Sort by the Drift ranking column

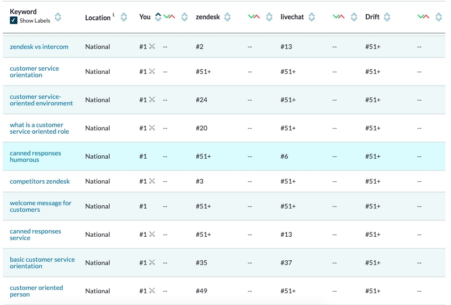[x=387, y=17]
